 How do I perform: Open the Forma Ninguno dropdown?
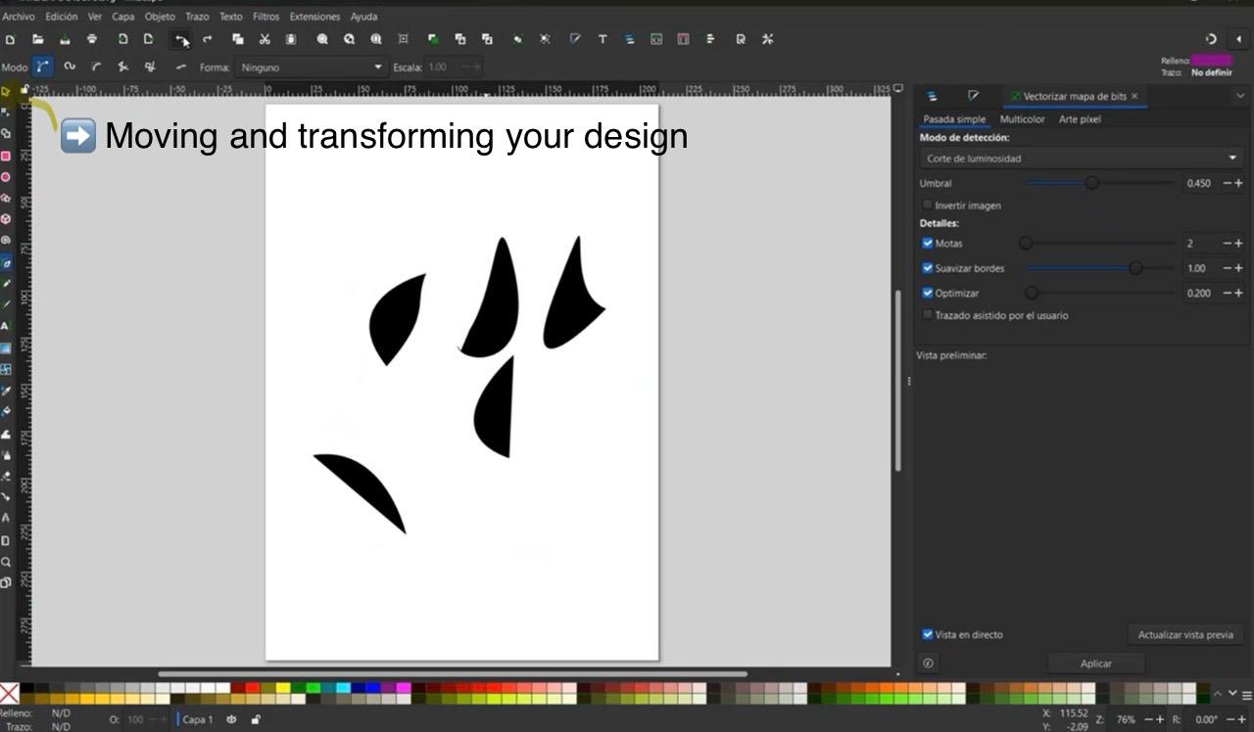point(311,67)
